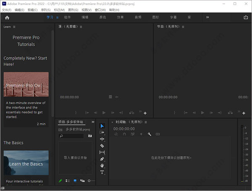The height and width of the screenshot is (191, 252).
Task: Select the Slip tool
Action: coord(102,152)
